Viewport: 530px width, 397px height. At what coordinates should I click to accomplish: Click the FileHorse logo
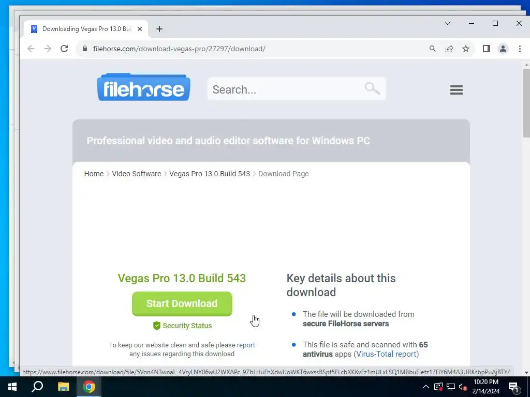coord(144,87)
